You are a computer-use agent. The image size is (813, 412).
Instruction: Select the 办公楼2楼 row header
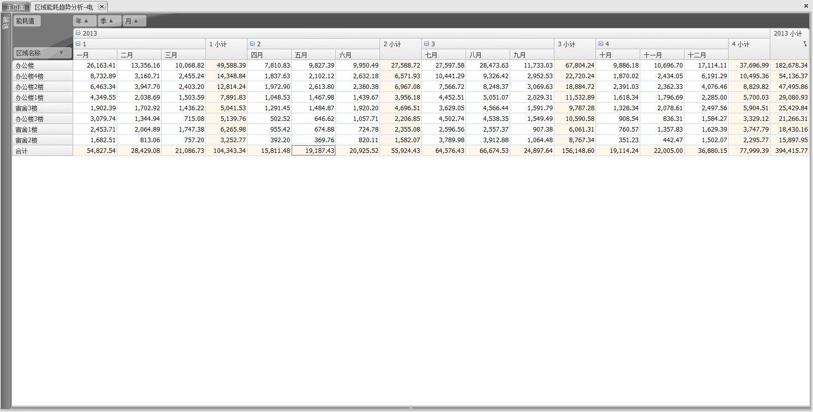click(43, 87)
